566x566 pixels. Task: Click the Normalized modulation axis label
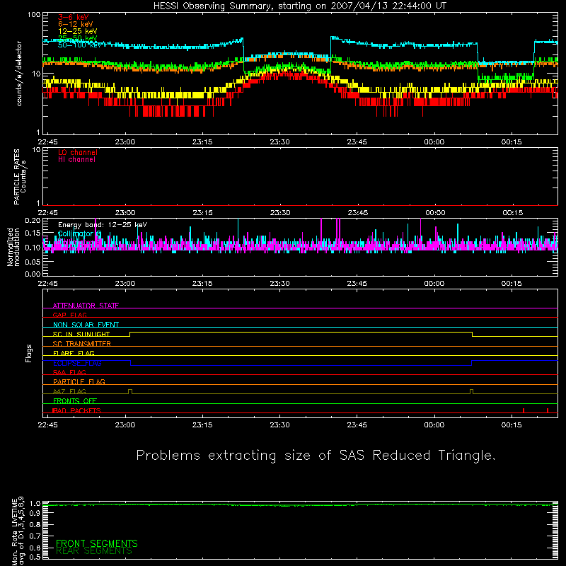tap(13, 247)
